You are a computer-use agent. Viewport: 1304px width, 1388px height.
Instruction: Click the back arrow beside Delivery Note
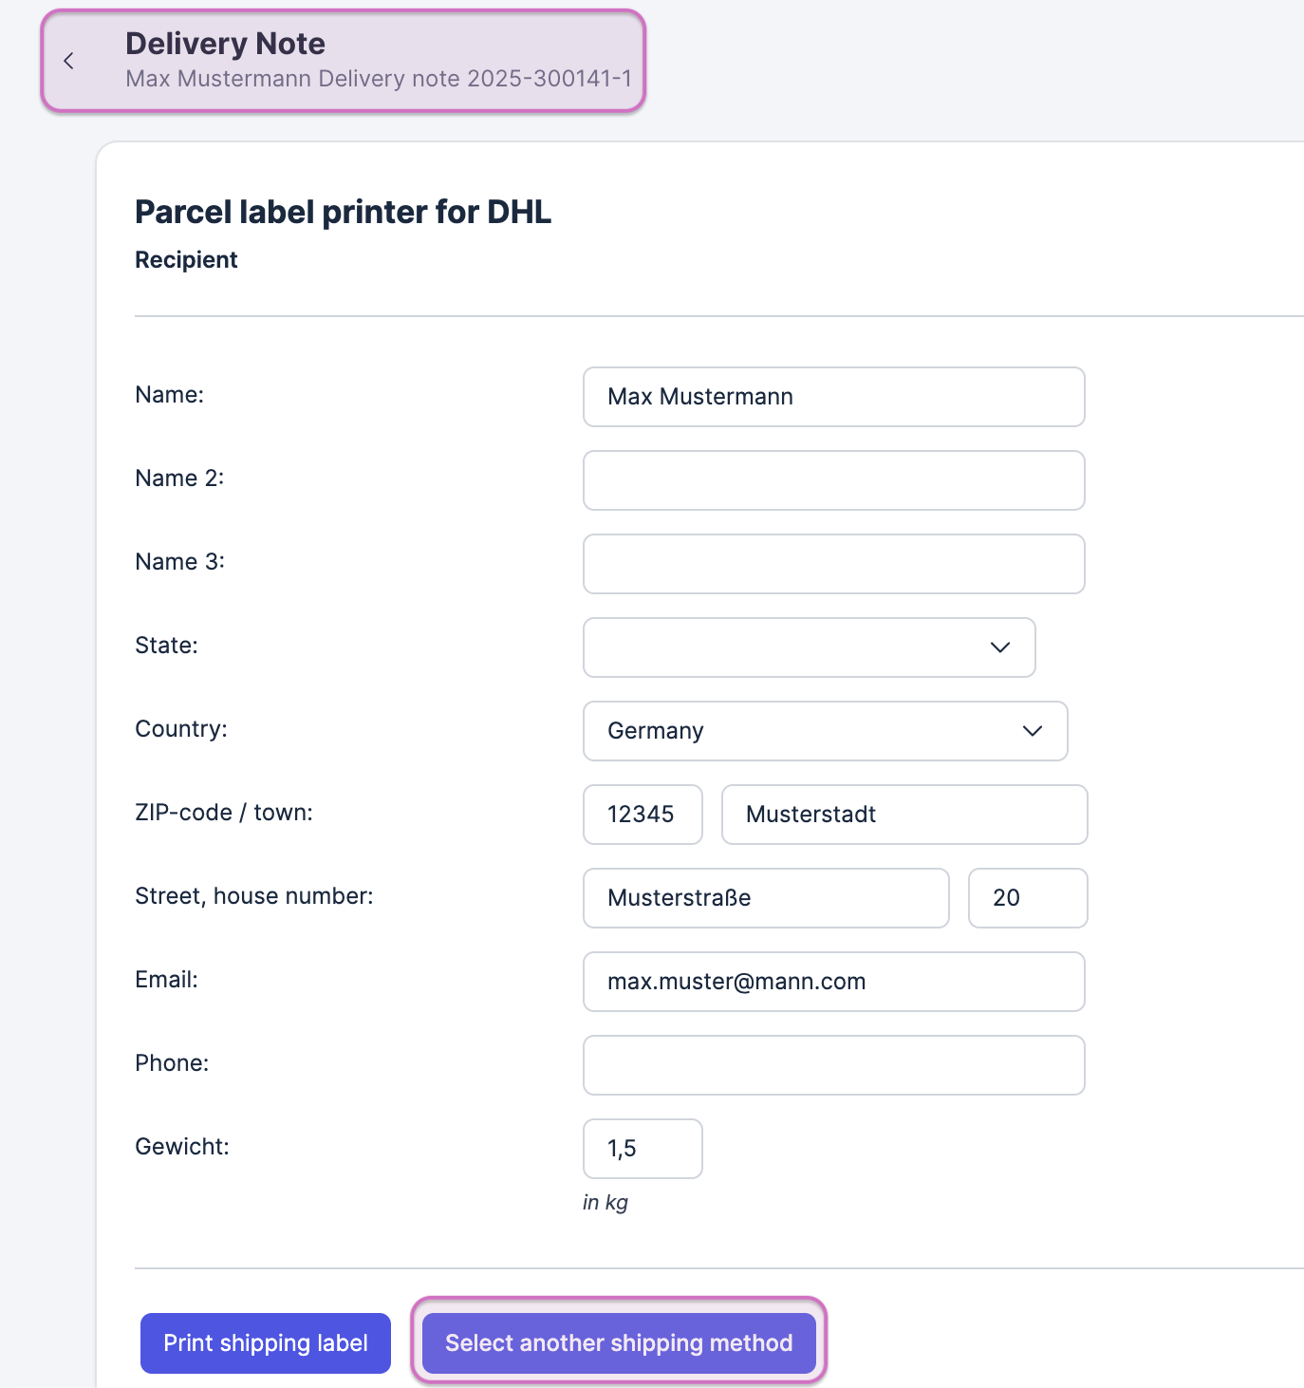pos(68,61)
